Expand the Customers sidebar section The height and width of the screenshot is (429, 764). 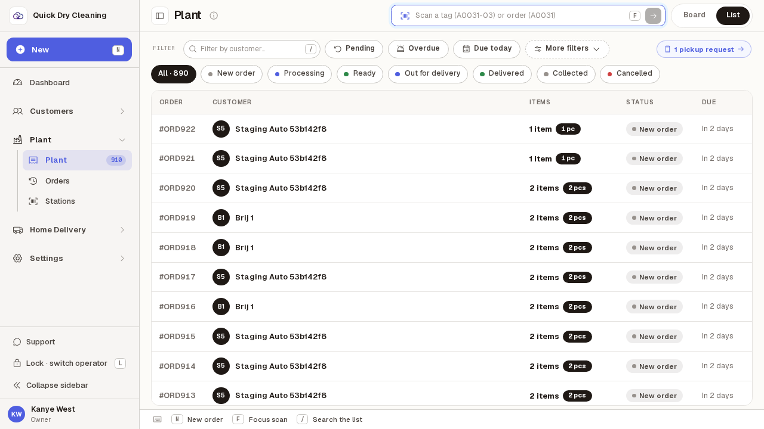coord(69,111)
